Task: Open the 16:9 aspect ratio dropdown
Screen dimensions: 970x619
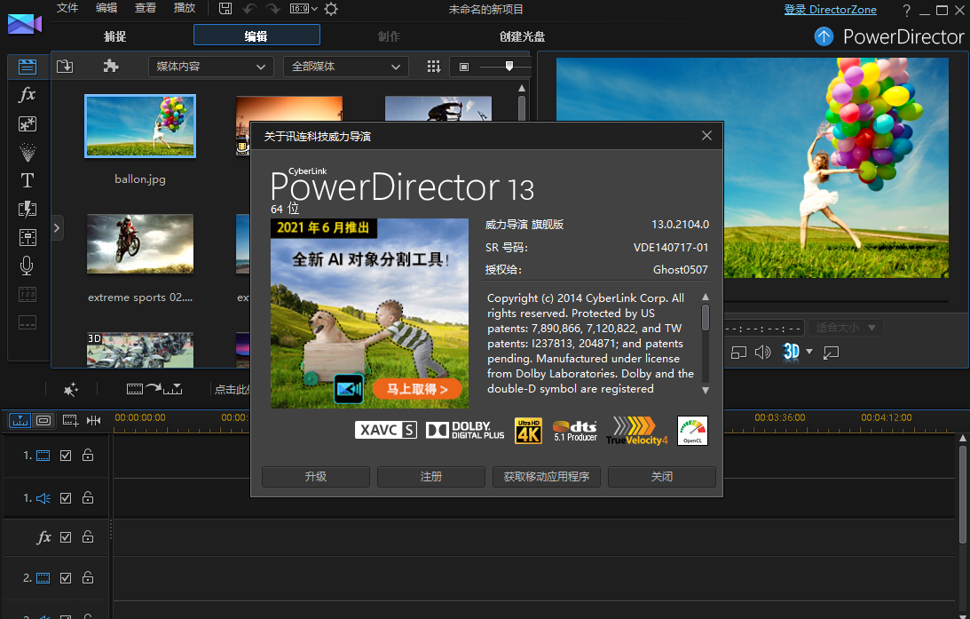Action: [304, 9]
